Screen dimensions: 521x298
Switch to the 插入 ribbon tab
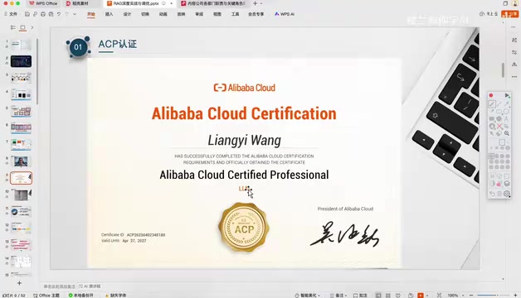point(109,14)
